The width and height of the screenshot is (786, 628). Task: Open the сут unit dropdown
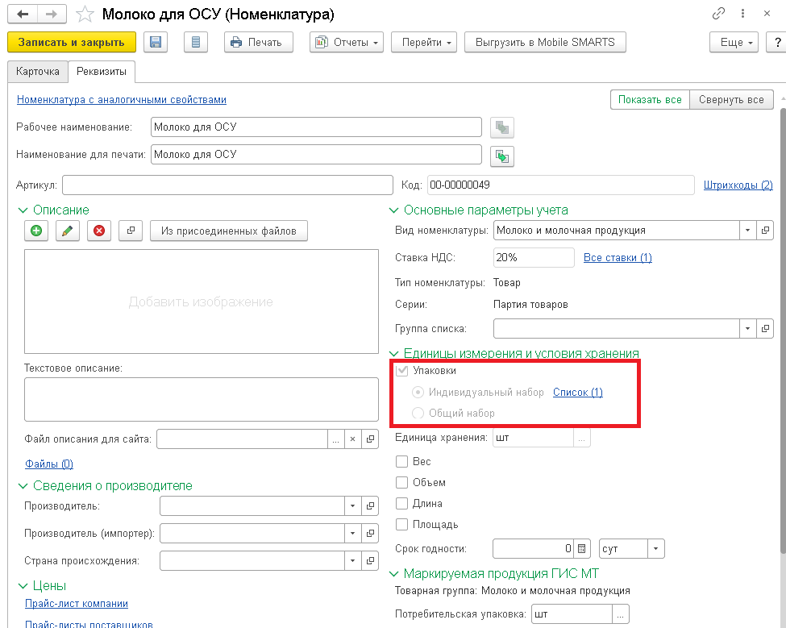(655, 548)
